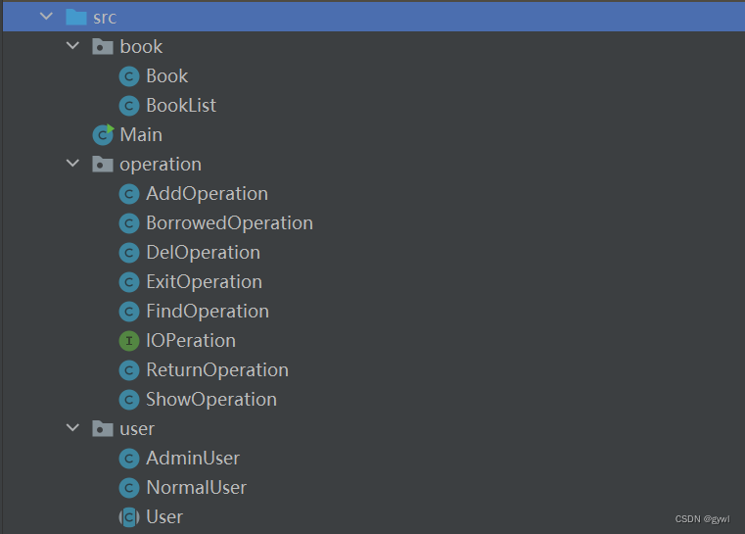
Task: Collapse the src folder chevron
Action: coord(46,17)
